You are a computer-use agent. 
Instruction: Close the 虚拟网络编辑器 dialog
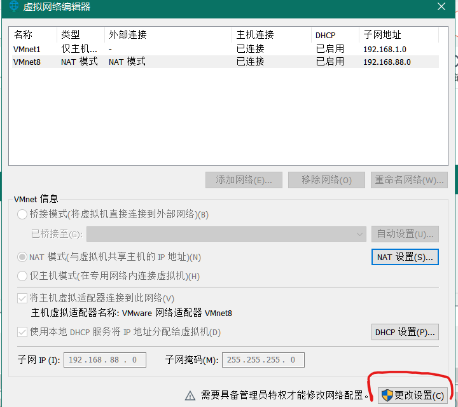(x=441, y=6)
